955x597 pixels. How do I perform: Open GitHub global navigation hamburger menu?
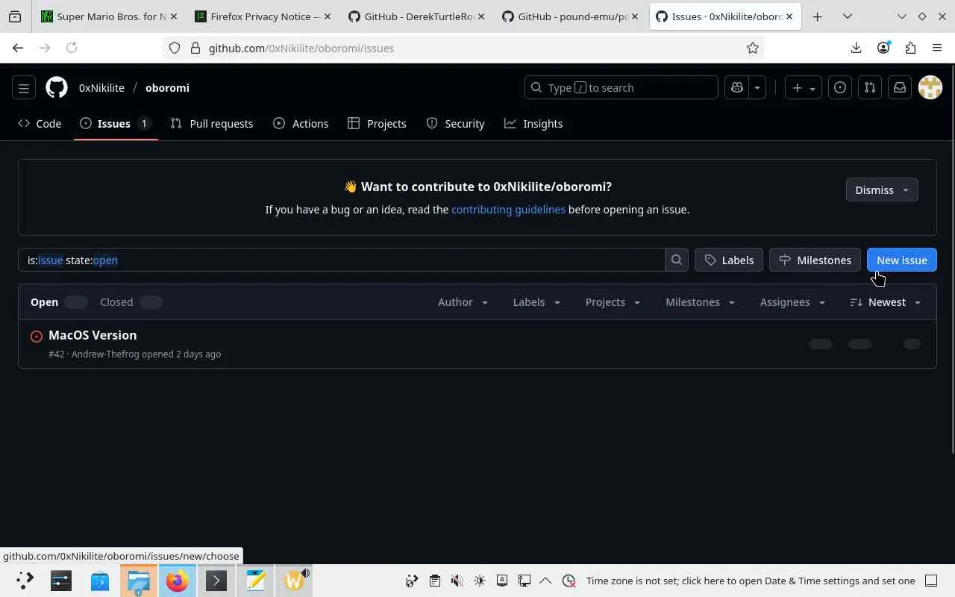pyautogui.click(x=24, y=88)
